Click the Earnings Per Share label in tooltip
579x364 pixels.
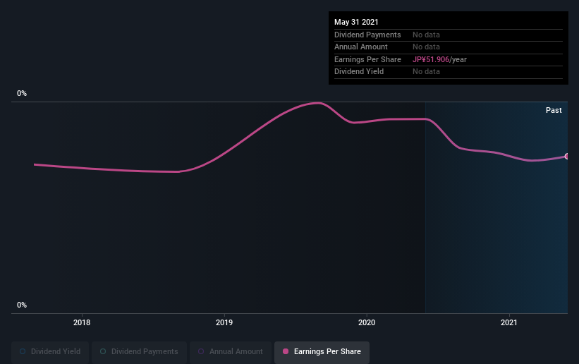[367, 59]
